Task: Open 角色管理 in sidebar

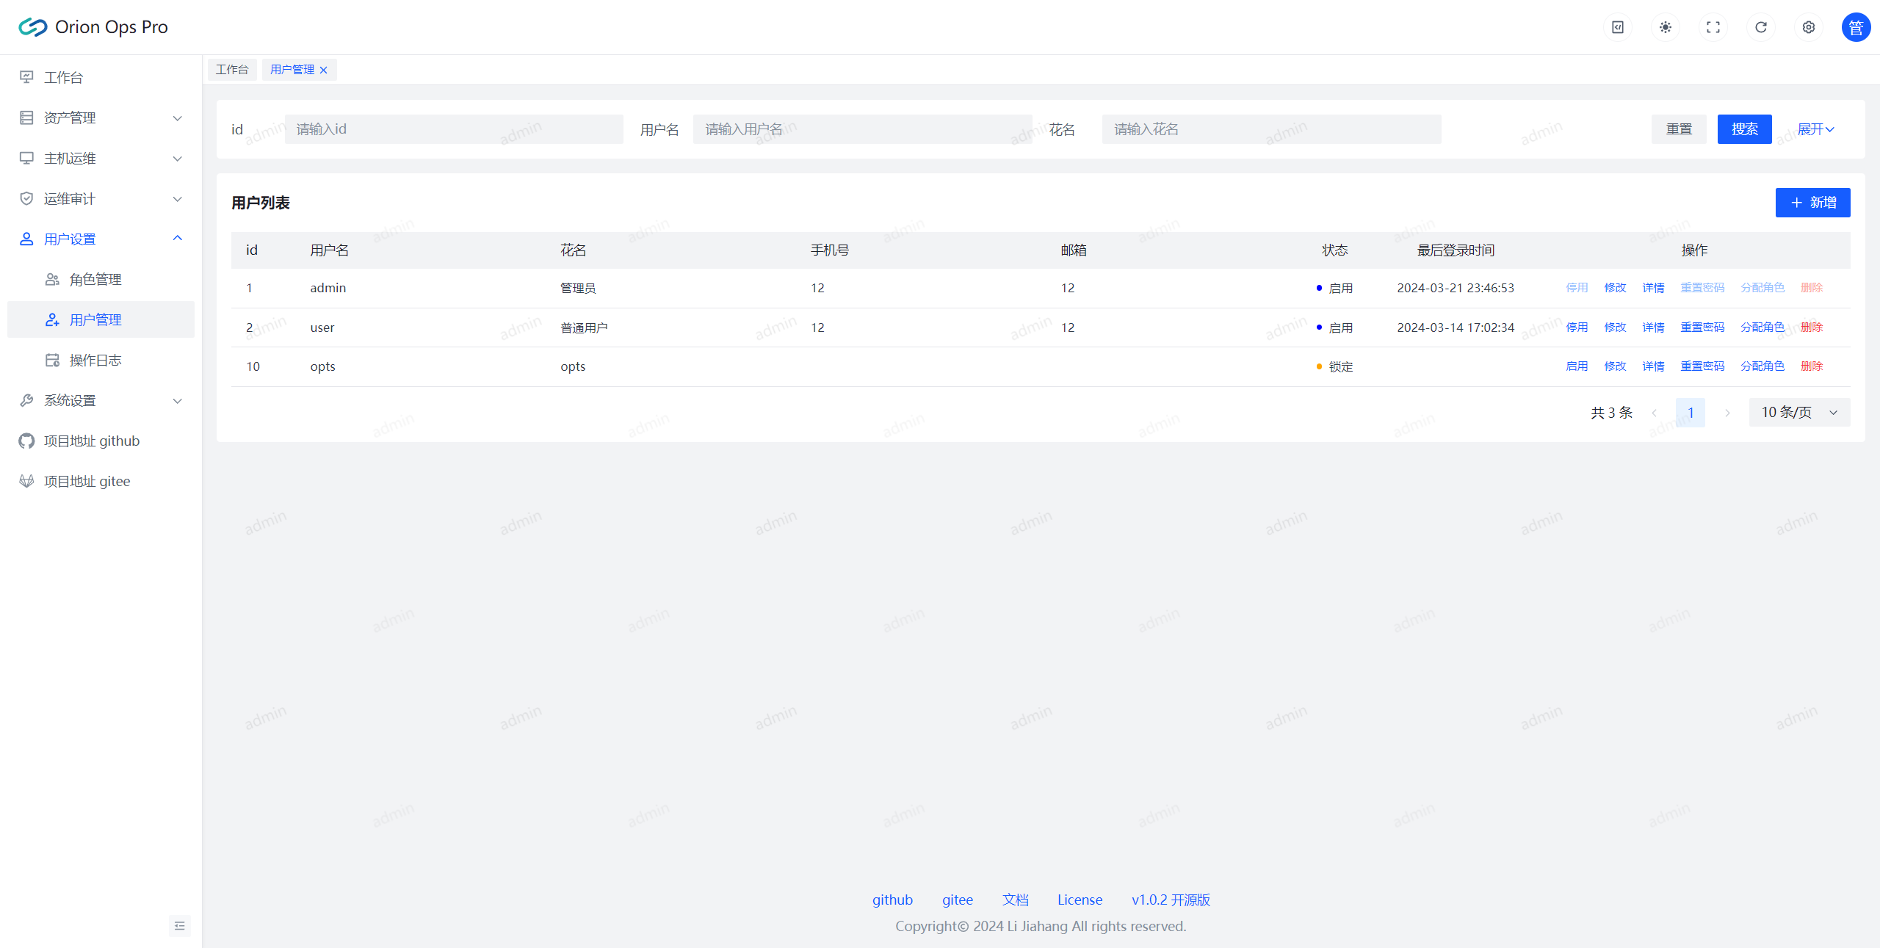Action: click(x=95, y=279)
